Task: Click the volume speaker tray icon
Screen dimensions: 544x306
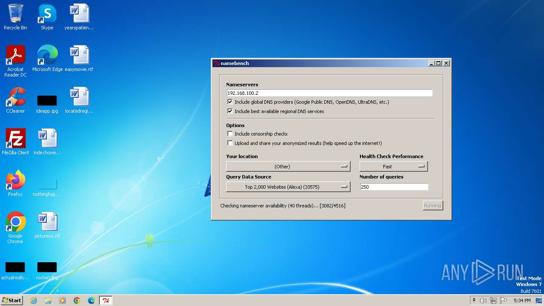Action: [483, 300]
